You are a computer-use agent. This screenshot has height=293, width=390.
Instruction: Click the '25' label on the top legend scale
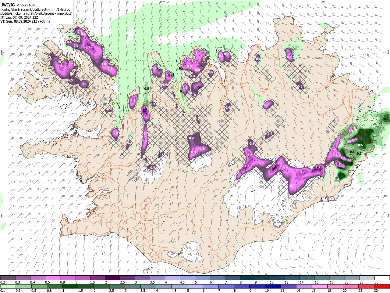coord(361,282)
